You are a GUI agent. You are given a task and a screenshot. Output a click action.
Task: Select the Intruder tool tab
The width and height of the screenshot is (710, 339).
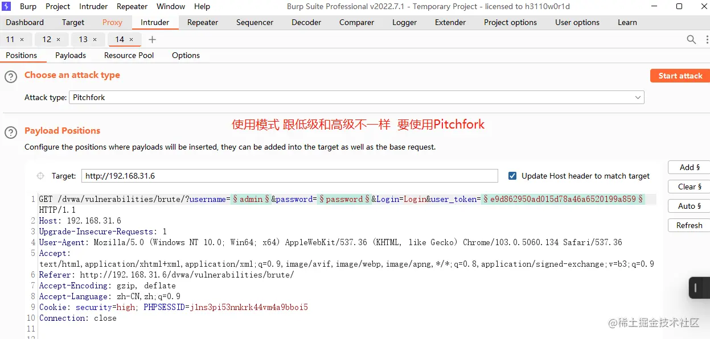[x=155, y=22]
